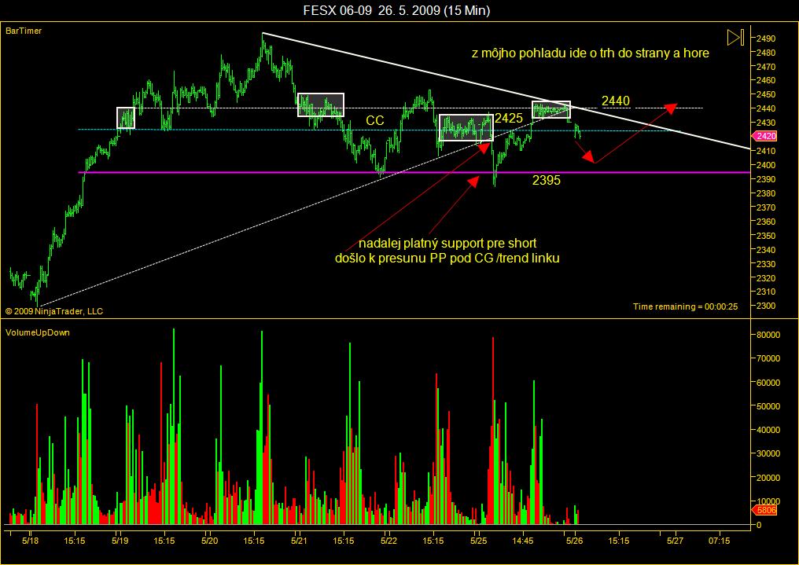Viewport: 799px width, 565px height.
Task: Select the rectangle left of 2425 label
Action: 466,127
